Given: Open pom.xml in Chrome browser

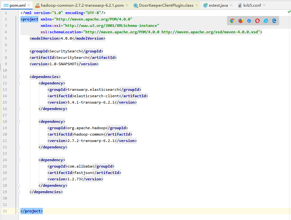Looking at the screenshot, I should (232, 21).
